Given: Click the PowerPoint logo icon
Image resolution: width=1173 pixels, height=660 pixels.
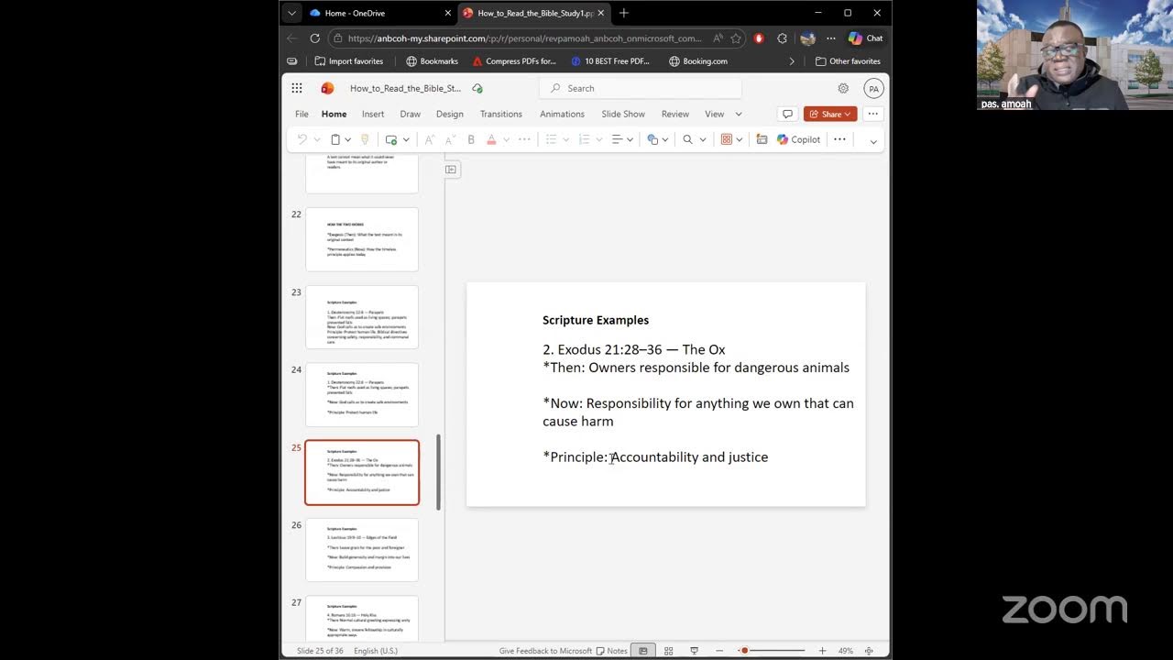Looking at the screenshot, I should [327, 88].
